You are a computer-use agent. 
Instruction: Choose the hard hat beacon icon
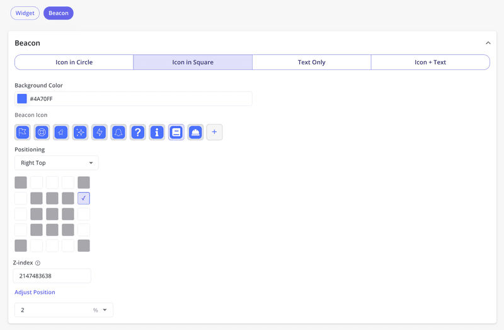(195, 132)
